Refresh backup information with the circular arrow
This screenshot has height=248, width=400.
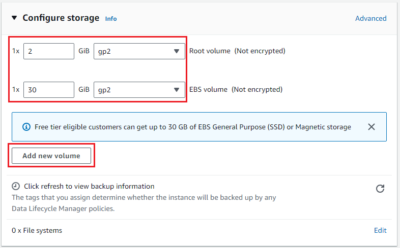click(x=380, y=189)
